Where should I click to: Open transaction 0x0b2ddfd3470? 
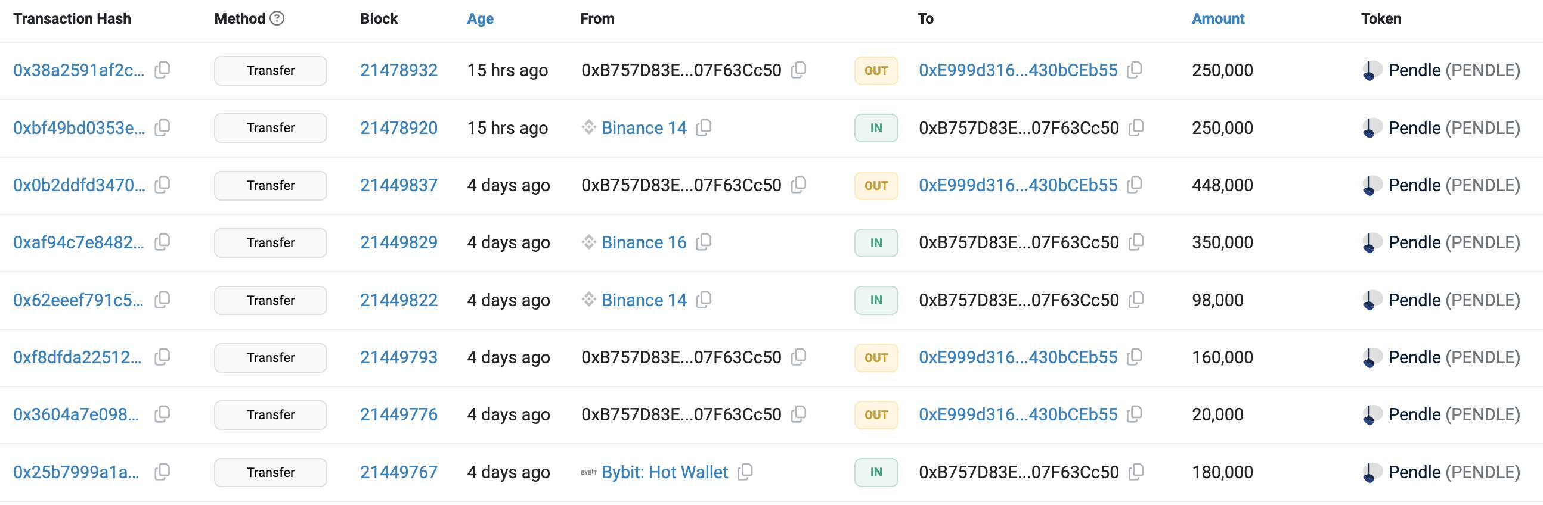pyautogui.click(x=79, y=185)
